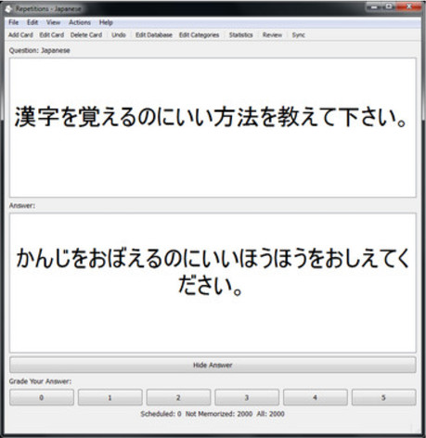The width and height of the screenshot is (426, 438).
Task: Close the Repetitions window
Action: click(408, 6)
